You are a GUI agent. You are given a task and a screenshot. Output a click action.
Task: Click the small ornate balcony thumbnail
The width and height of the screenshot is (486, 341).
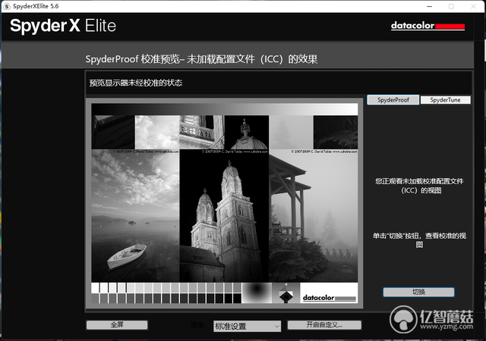point(202,132)
